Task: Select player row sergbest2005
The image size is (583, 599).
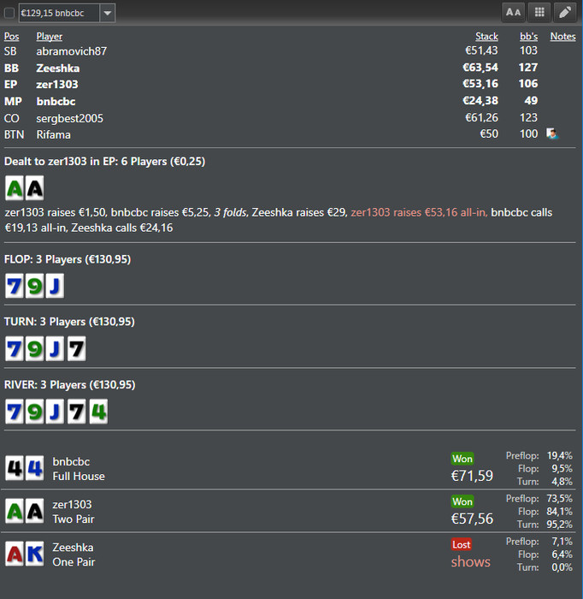Action: tap(290, 118)
